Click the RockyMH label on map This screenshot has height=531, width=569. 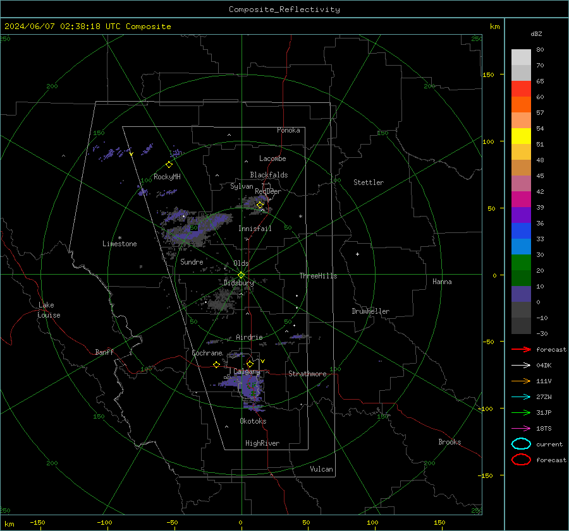(167, 177)
